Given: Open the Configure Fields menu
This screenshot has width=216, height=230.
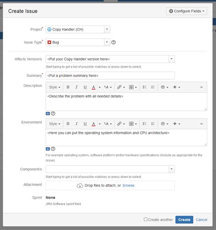Looking at the screenshot, I should click(x=186, y=11).
